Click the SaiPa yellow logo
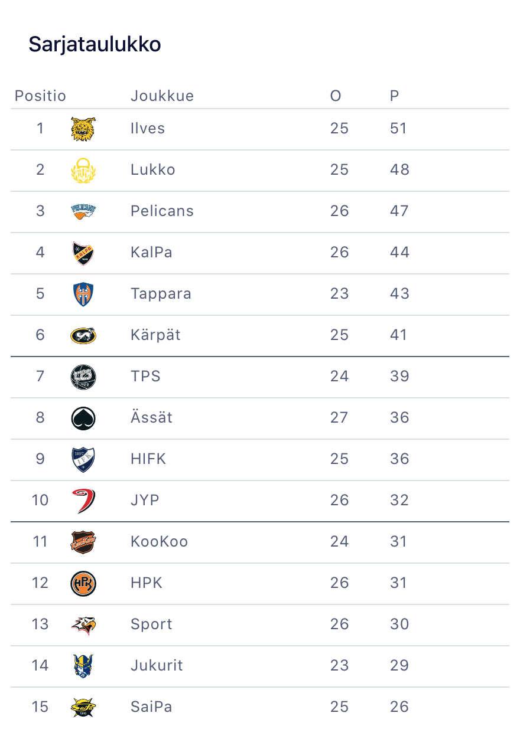Screen dimensions: 520x739 tap(83, 707)
